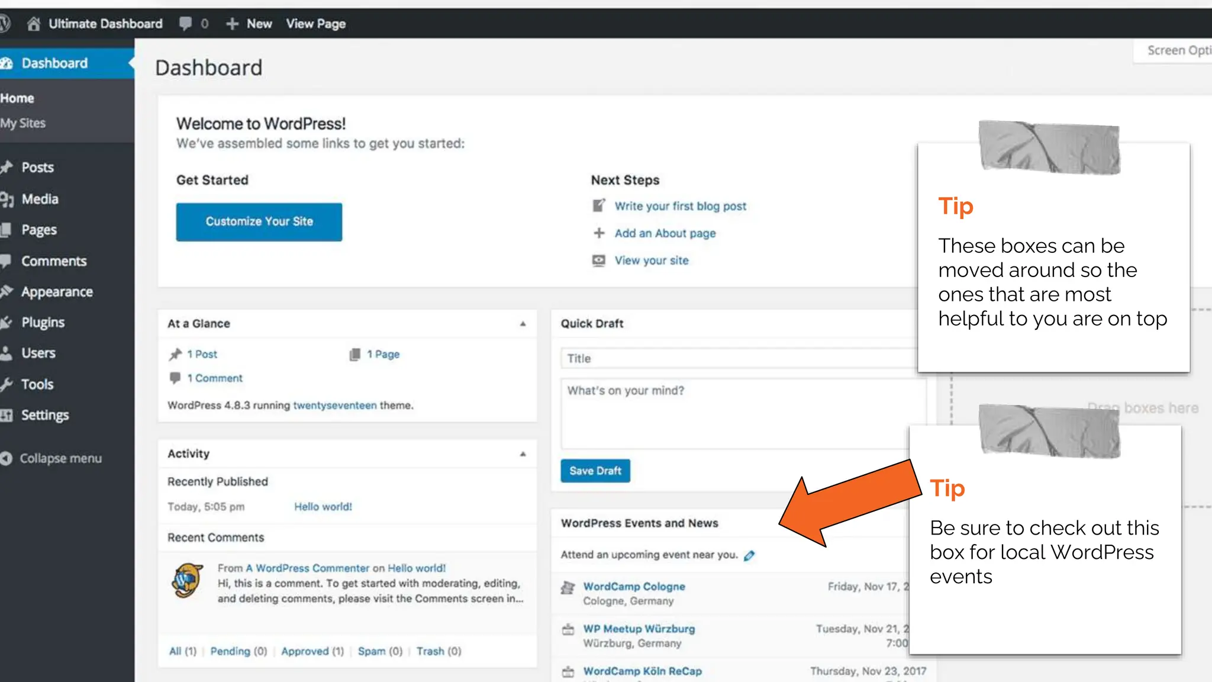Open the A WordPress Commenter link
Image resolution: width=1212 pixels, height=682 pixels.
(x=308, y=568)
